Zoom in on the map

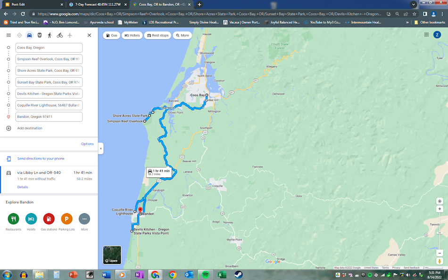click(x=440, y=209)
